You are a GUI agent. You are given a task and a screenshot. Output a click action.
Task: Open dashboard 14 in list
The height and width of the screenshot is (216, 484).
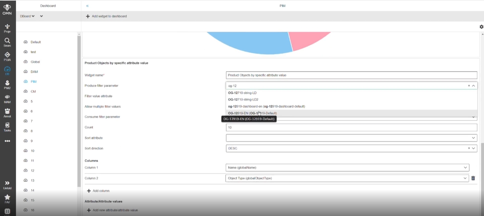pyautogui.click(x=32, y=190)
